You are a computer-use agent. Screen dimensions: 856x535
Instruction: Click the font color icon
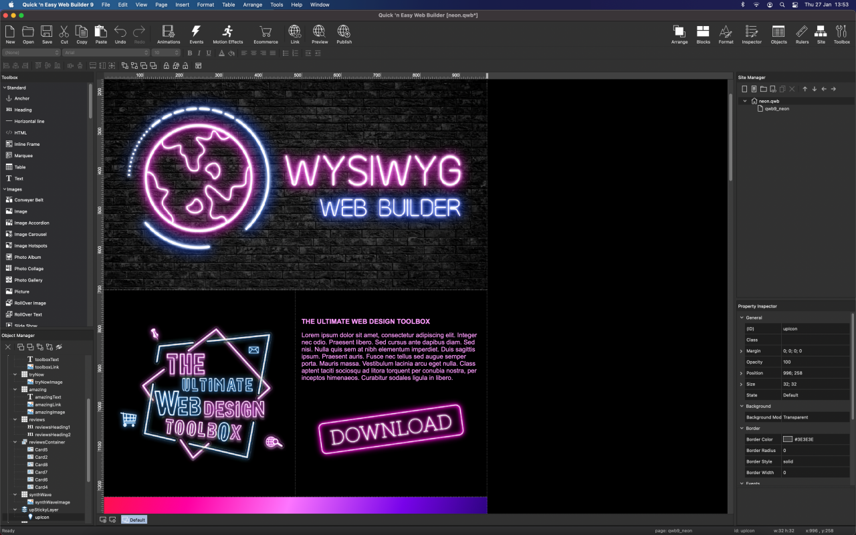tap(221, 53)
